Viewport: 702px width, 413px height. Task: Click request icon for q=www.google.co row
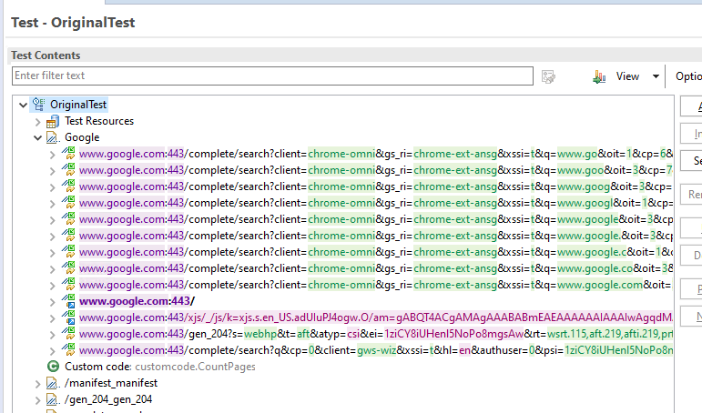[68, 268]
